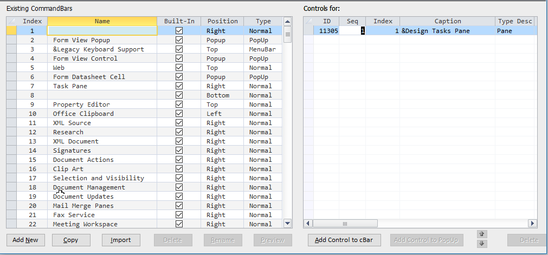Click the CommandBars grid select-all corner
548x255 pixels.
11,21
